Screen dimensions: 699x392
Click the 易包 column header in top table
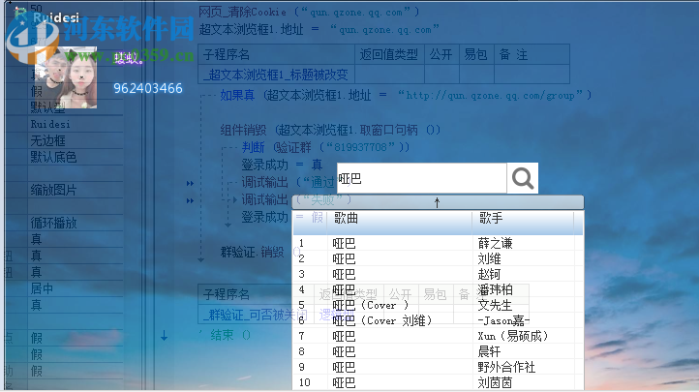click(x=476, y=55)
